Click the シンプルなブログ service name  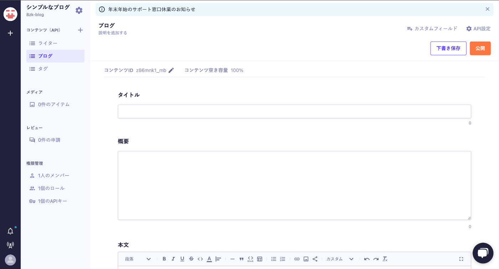[x=48, y=7]
